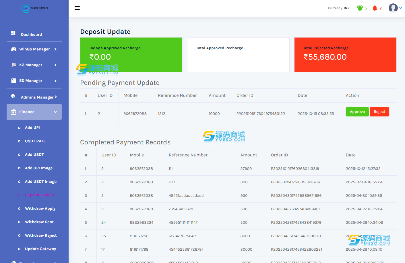Expand the K3 Manager submenu arrow

[55, 65]
